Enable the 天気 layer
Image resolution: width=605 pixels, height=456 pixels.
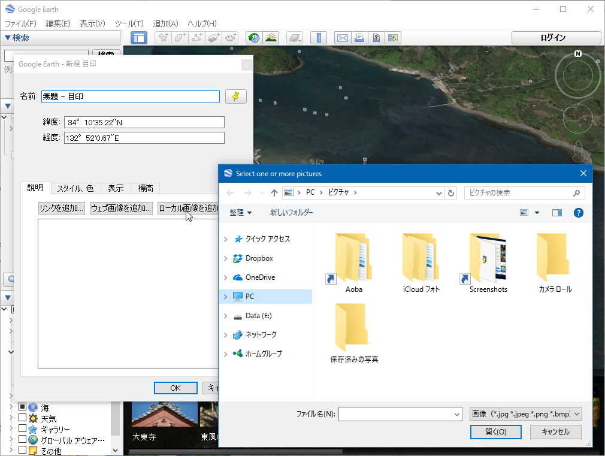click(23, 418)
